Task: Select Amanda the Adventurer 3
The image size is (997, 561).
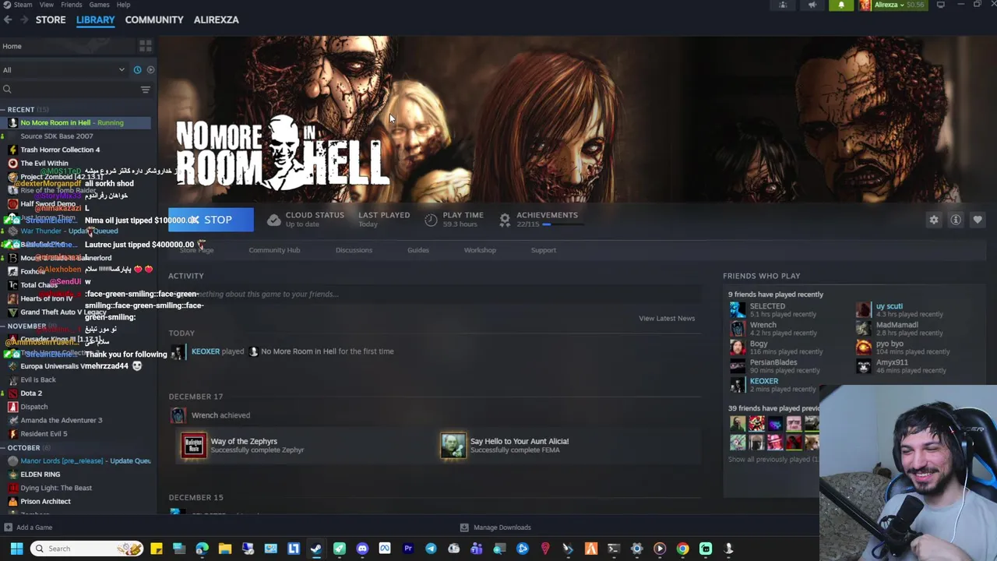Action: click(61, 421)
